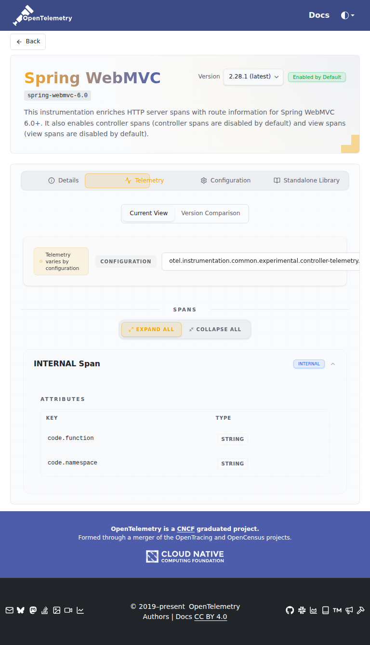Click the code.function attribute key
The image size is (370, 645).
(71, 438)
